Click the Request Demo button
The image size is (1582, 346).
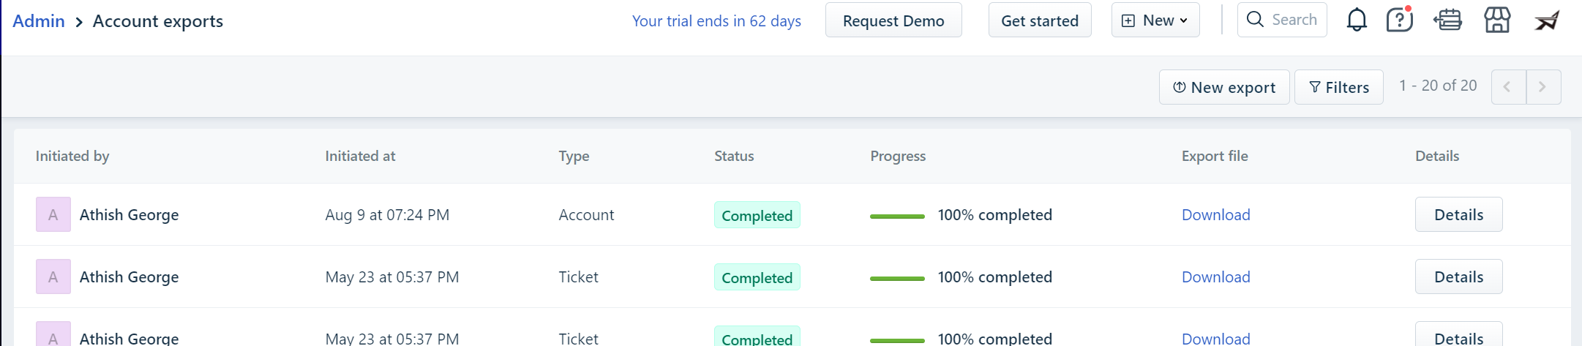[893, 20]
